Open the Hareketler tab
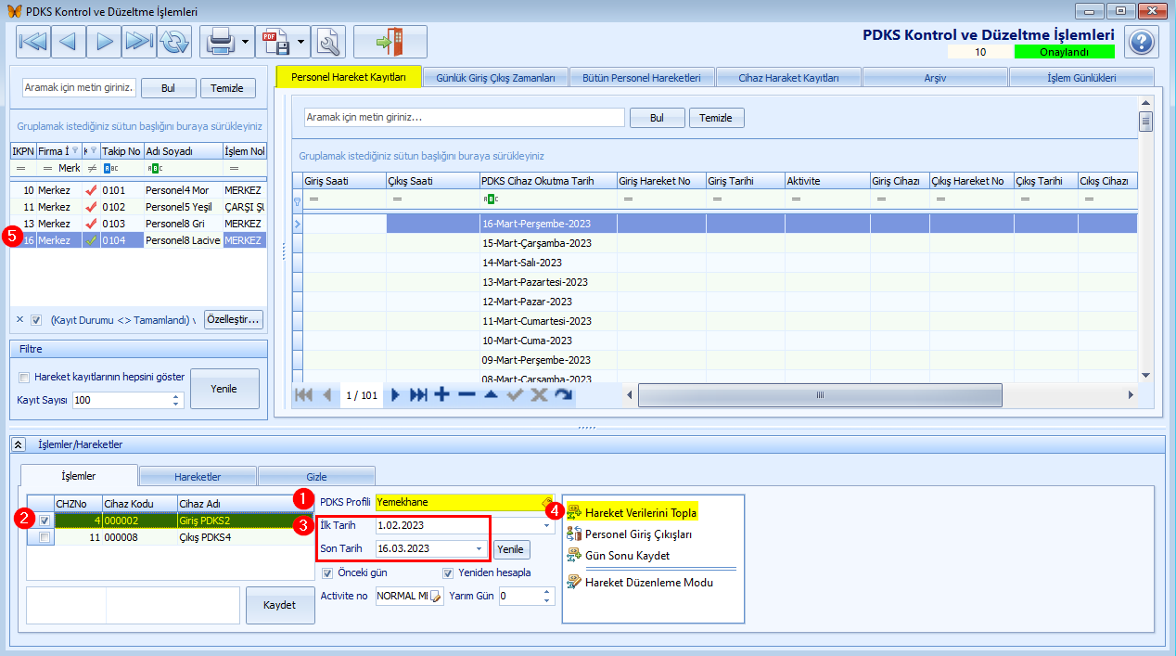Screen dimensions: 1176x656 [x=198, y=476]
